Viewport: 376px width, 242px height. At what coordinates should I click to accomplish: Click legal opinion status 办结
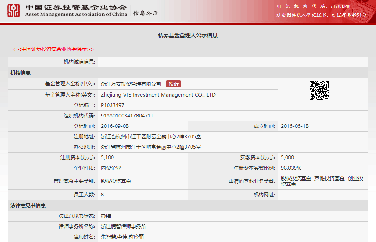[106, 216]
